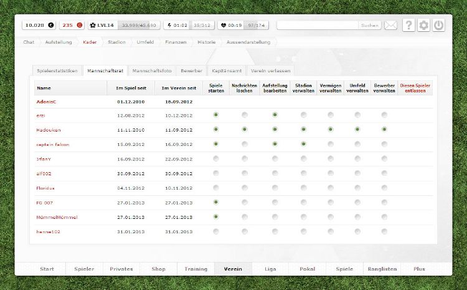The image size is (467, 290).
Task: Click the power logout icon
Action: point(439,26)
